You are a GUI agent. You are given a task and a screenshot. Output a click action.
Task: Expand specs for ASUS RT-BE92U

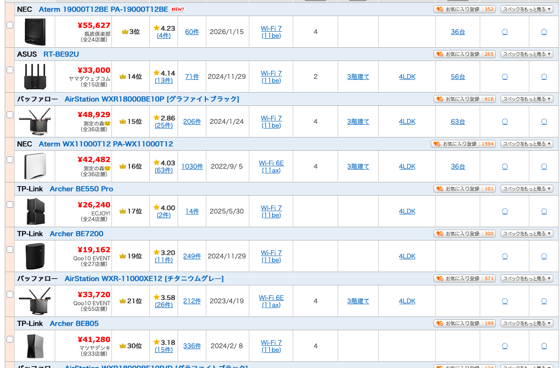(527, 54)
